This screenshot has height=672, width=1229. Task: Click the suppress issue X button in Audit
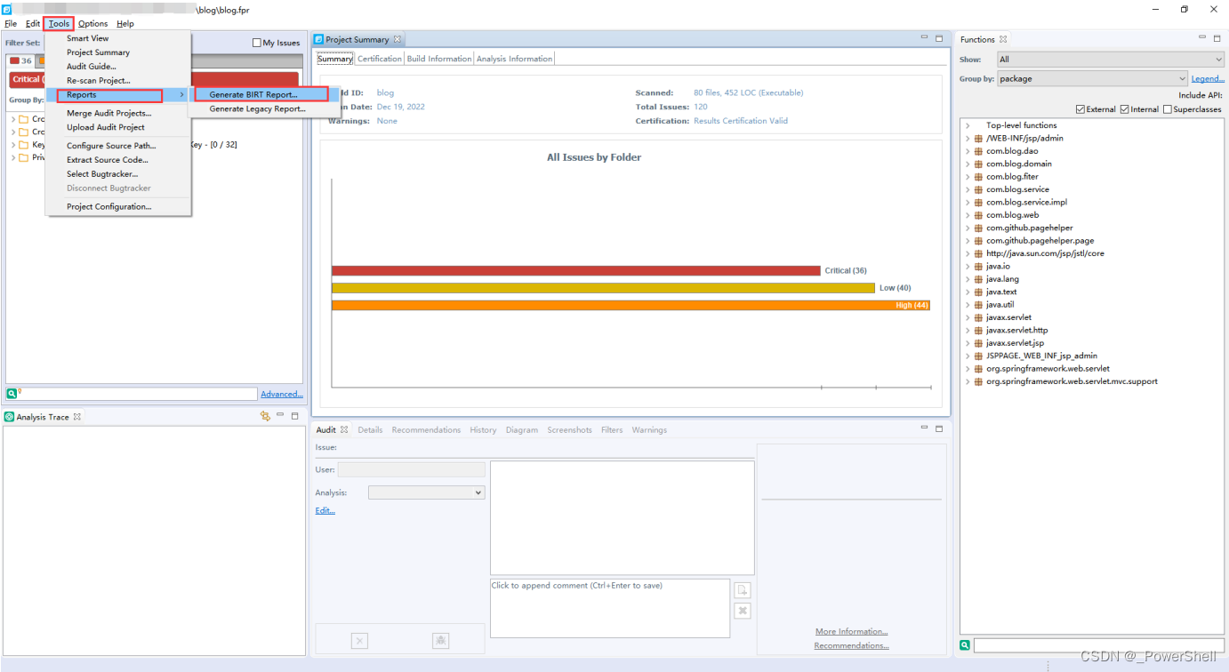359,640
